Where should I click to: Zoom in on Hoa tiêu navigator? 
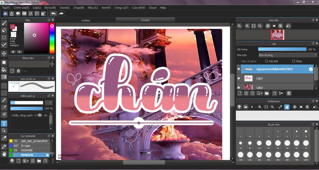click(247, 26)
